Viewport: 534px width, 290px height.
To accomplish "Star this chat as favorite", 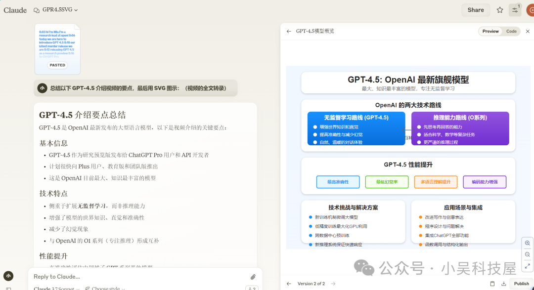I will pos(499,10).
